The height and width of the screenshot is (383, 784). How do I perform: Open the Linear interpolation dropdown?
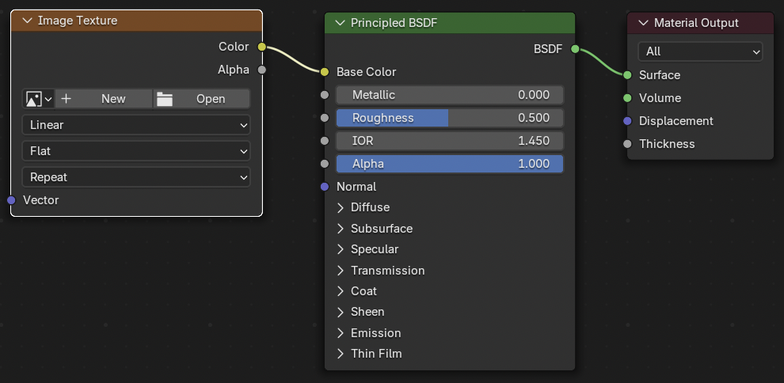point(135,125)
